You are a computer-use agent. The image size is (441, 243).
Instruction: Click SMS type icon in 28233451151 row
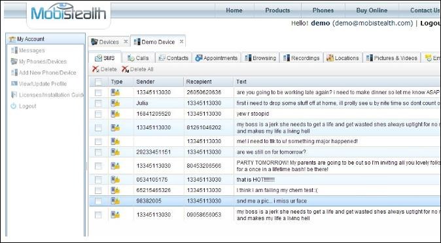click(115, 152)
